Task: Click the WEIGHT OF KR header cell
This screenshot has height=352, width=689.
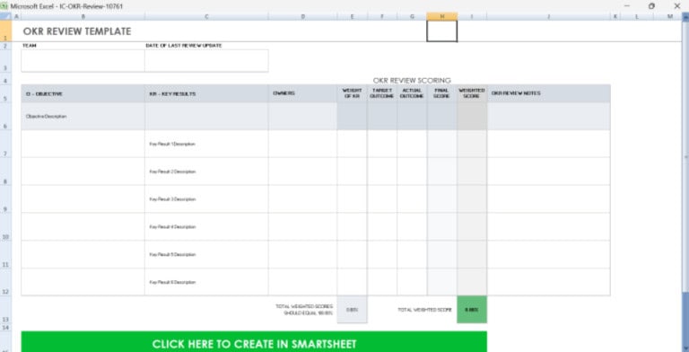Action: click(352, 93)
